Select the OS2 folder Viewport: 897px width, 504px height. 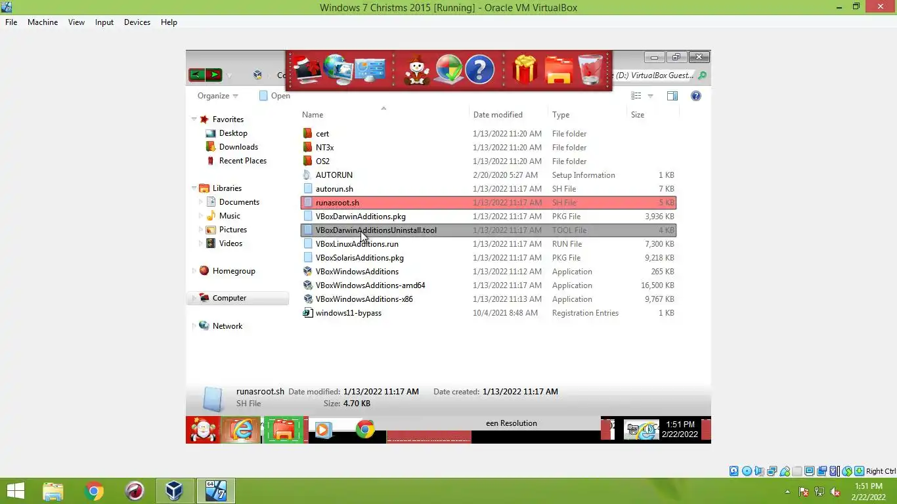(x=489, y=161)
